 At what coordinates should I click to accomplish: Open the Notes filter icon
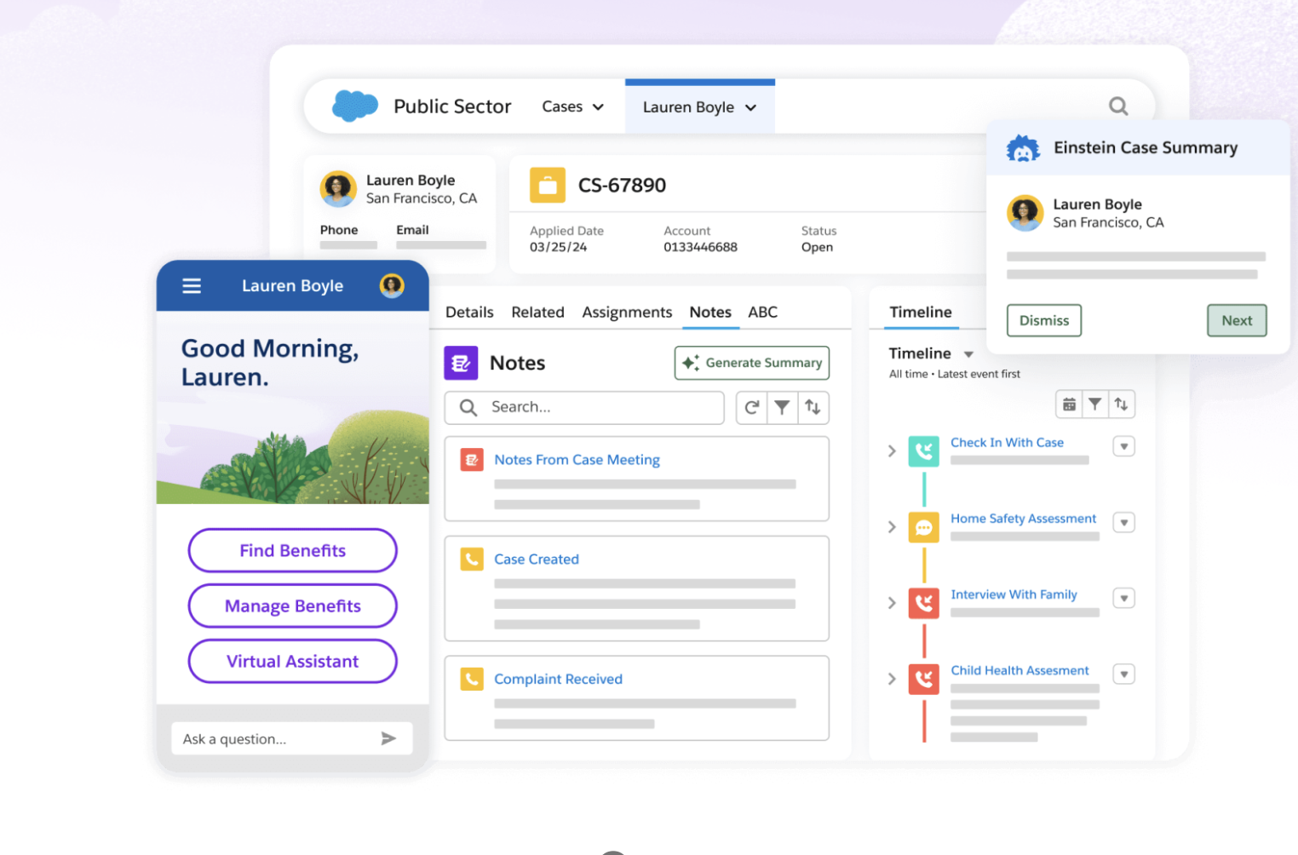(782, 408)
